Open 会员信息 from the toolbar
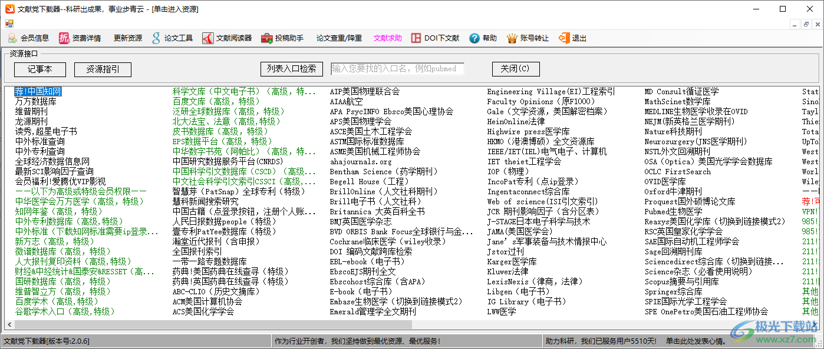The image size is (824, 349). (x=28, y=38)
